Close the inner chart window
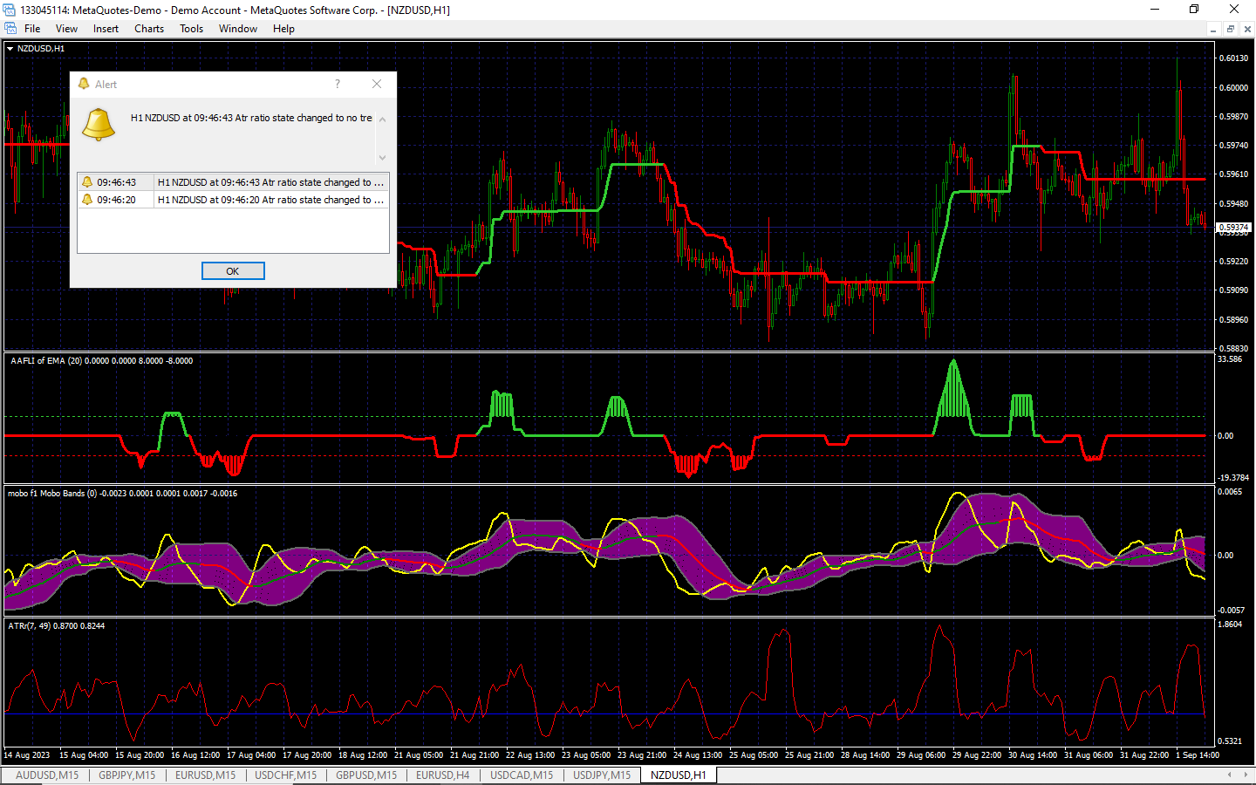The image size is (1256, 785). pyautogui.click(x=1247, y=29)
